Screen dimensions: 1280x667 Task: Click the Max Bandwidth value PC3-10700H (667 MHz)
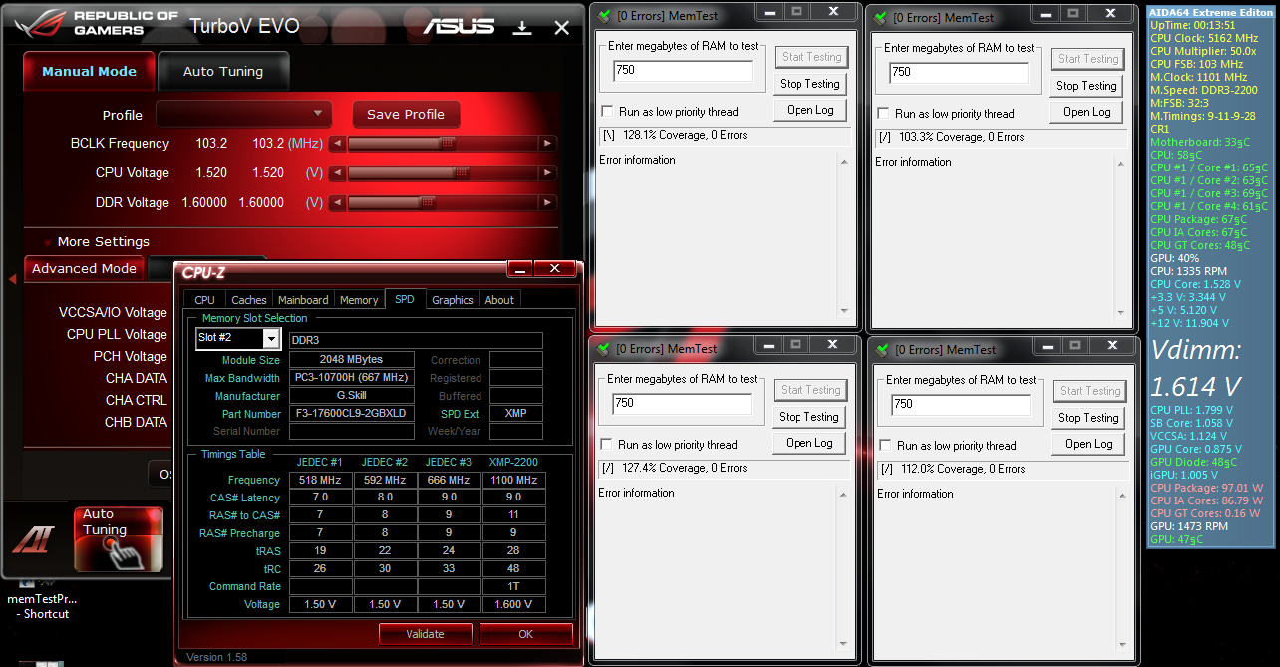pos(352,378)
